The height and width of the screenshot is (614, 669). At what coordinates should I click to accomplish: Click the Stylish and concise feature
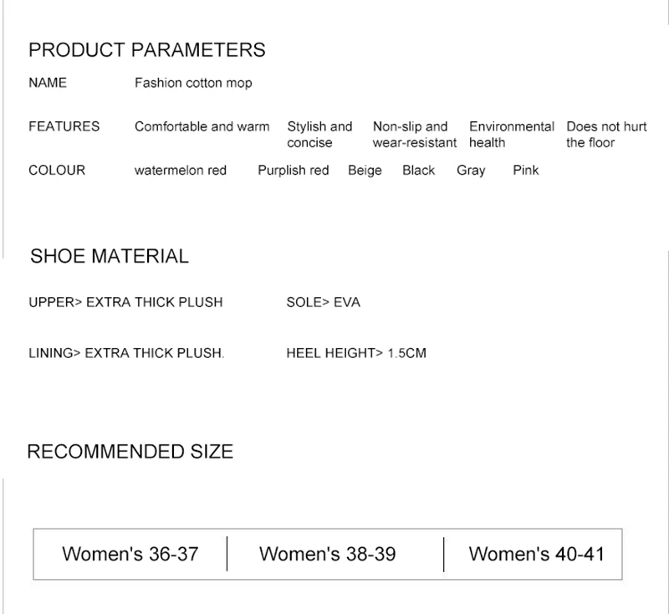[x=319, y=135]
